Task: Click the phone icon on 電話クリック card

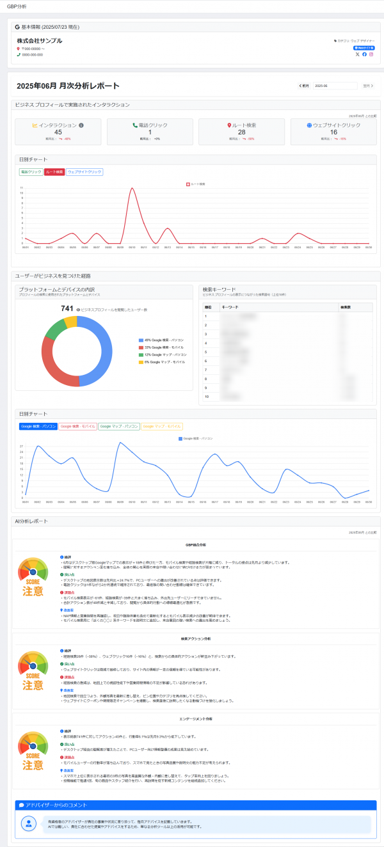Action: 134,125
